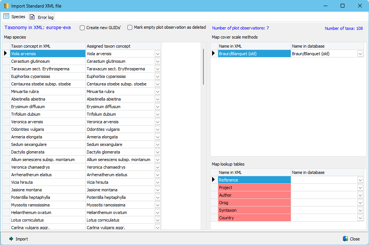
Task: Click the Close door icon
Action: 345,239
